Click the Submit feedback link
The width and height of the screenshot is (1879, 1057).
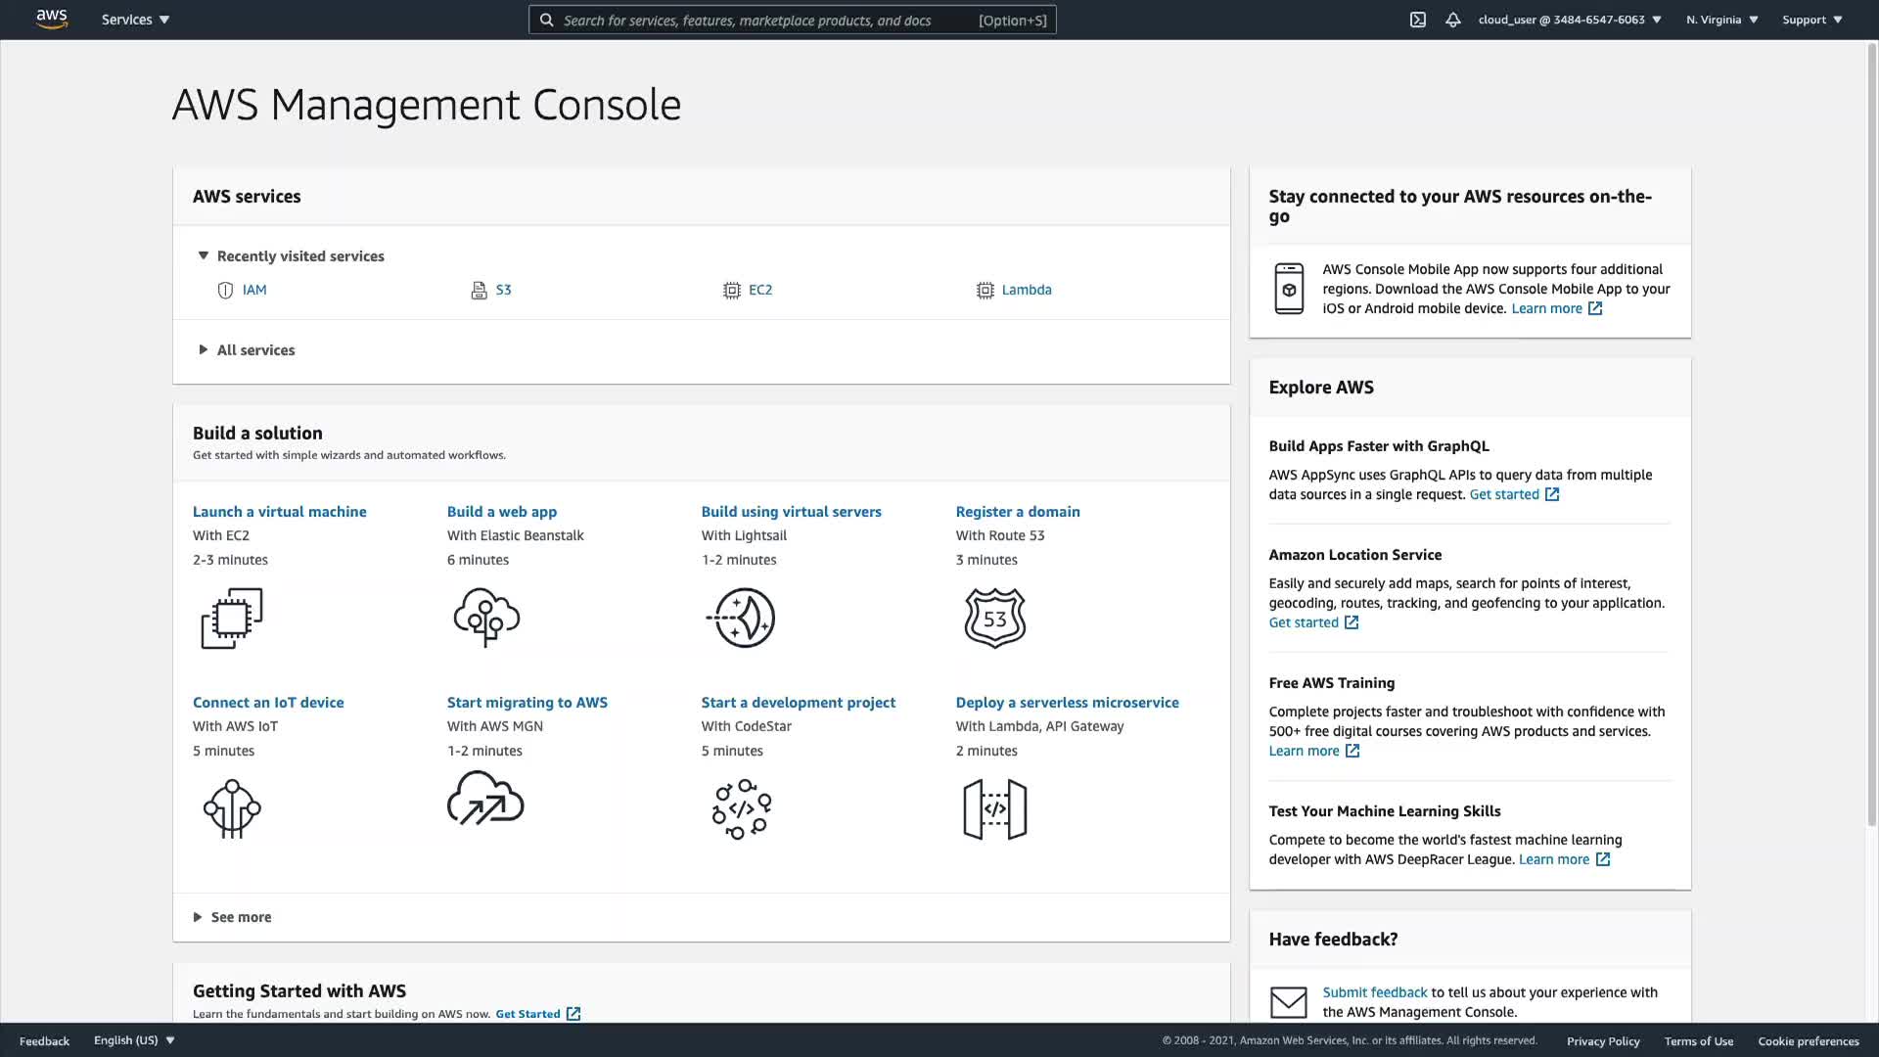[1374, 992]
